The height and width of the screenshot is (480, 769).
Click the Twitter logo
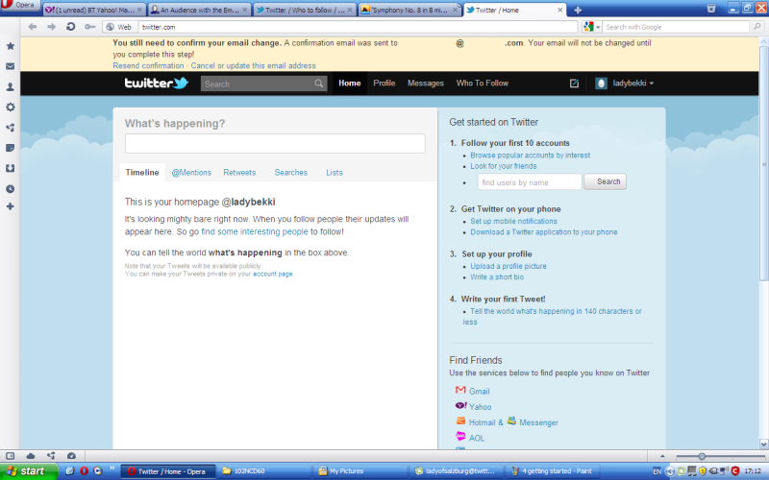click(156, 83)
